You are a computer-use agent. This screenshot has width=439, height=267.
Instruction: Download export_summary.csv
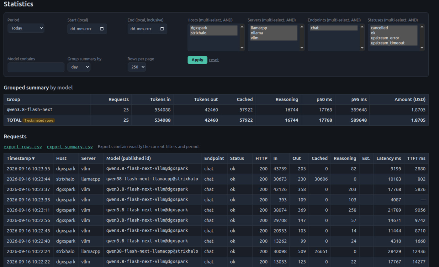click(70, 147)
